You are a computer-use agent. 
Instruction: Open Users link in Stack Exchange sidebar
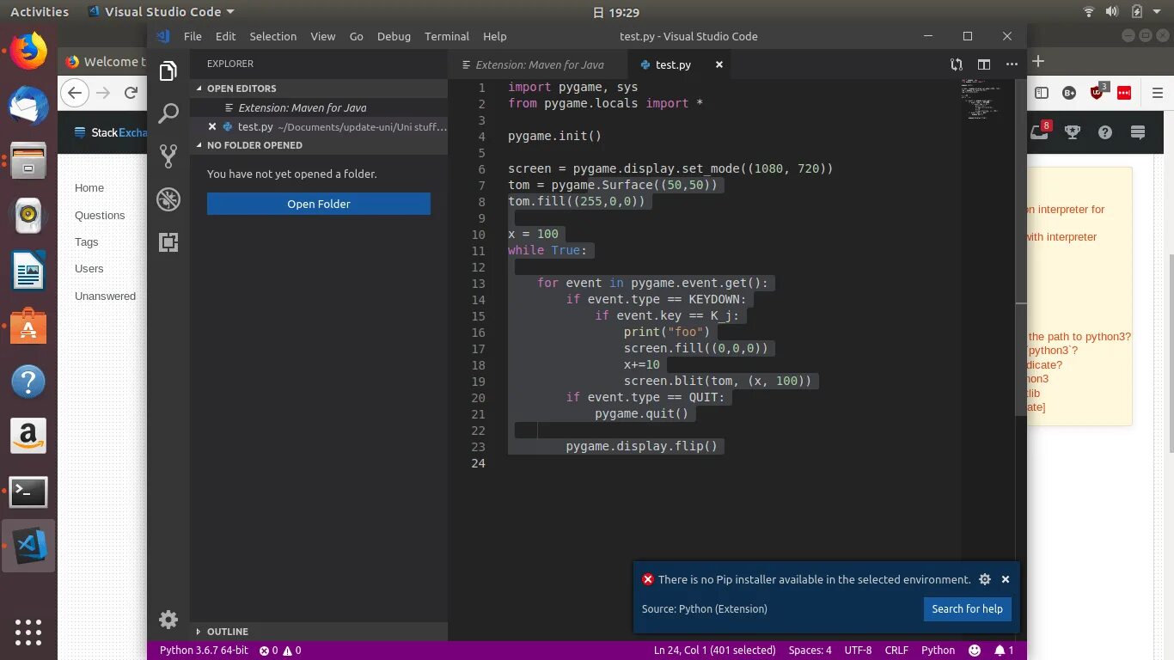click(89, 268)
